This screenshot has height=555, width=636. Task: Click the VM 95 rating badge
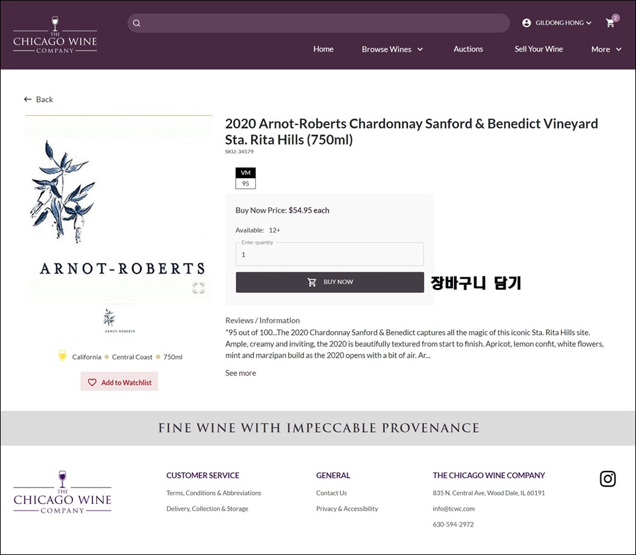(x=245, y=178)
